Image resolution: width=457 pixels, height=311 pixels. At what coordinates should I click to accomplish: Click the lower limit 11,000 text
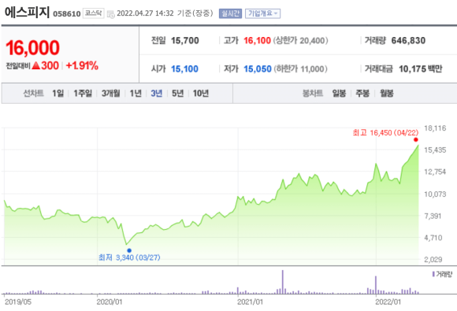300,69
